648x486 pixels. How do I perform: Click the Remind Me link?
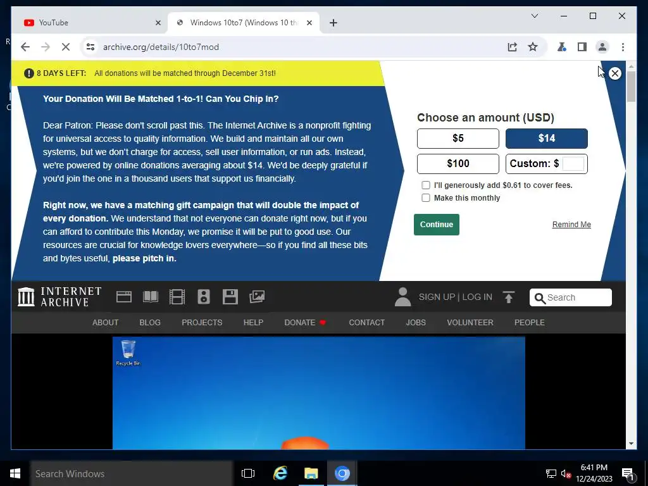[571, 225]
